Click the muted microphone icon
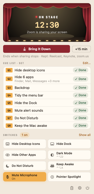94x194 pixels. tap(8, 177)
